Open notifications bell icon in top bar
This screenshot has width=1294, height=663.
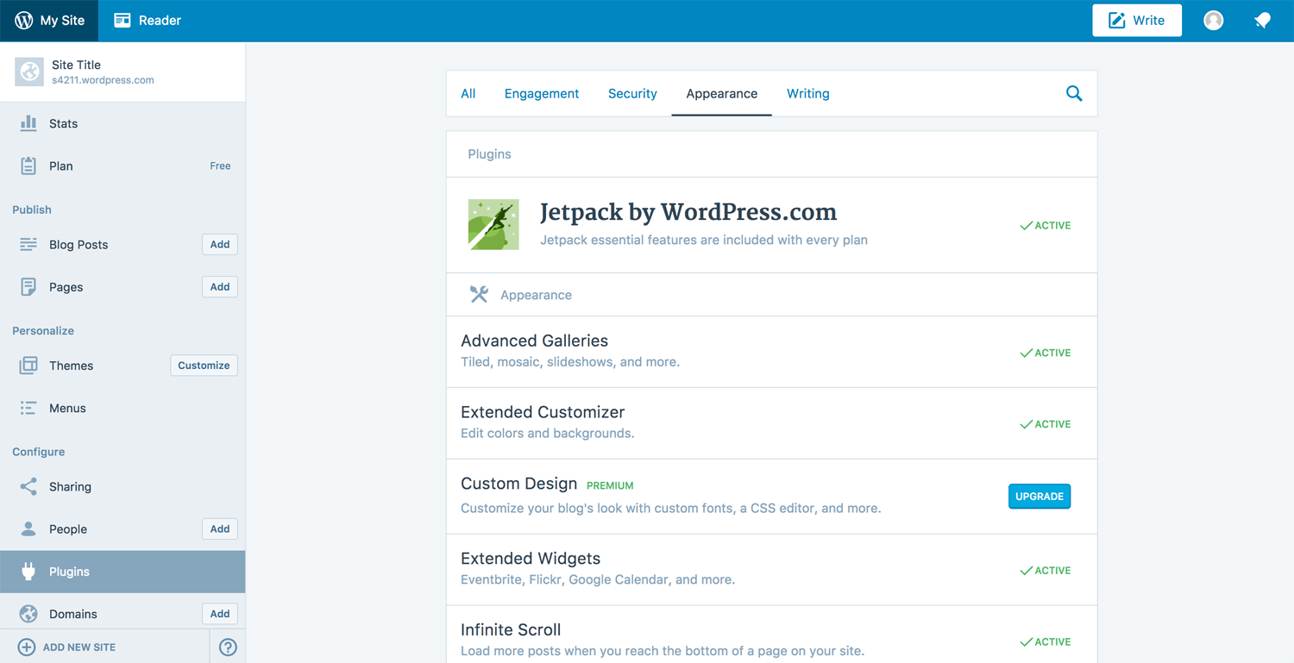point(1262,21)
